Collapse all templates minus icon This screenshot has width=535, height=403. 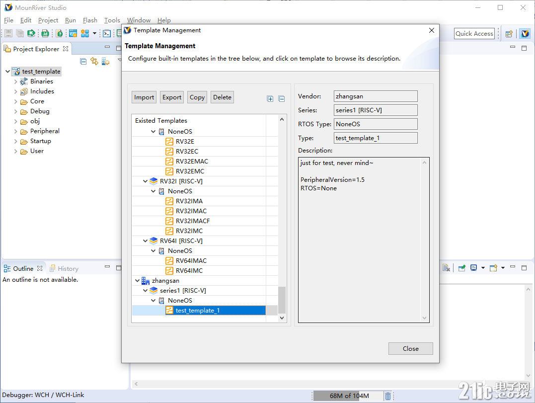(x=282, y=99)
